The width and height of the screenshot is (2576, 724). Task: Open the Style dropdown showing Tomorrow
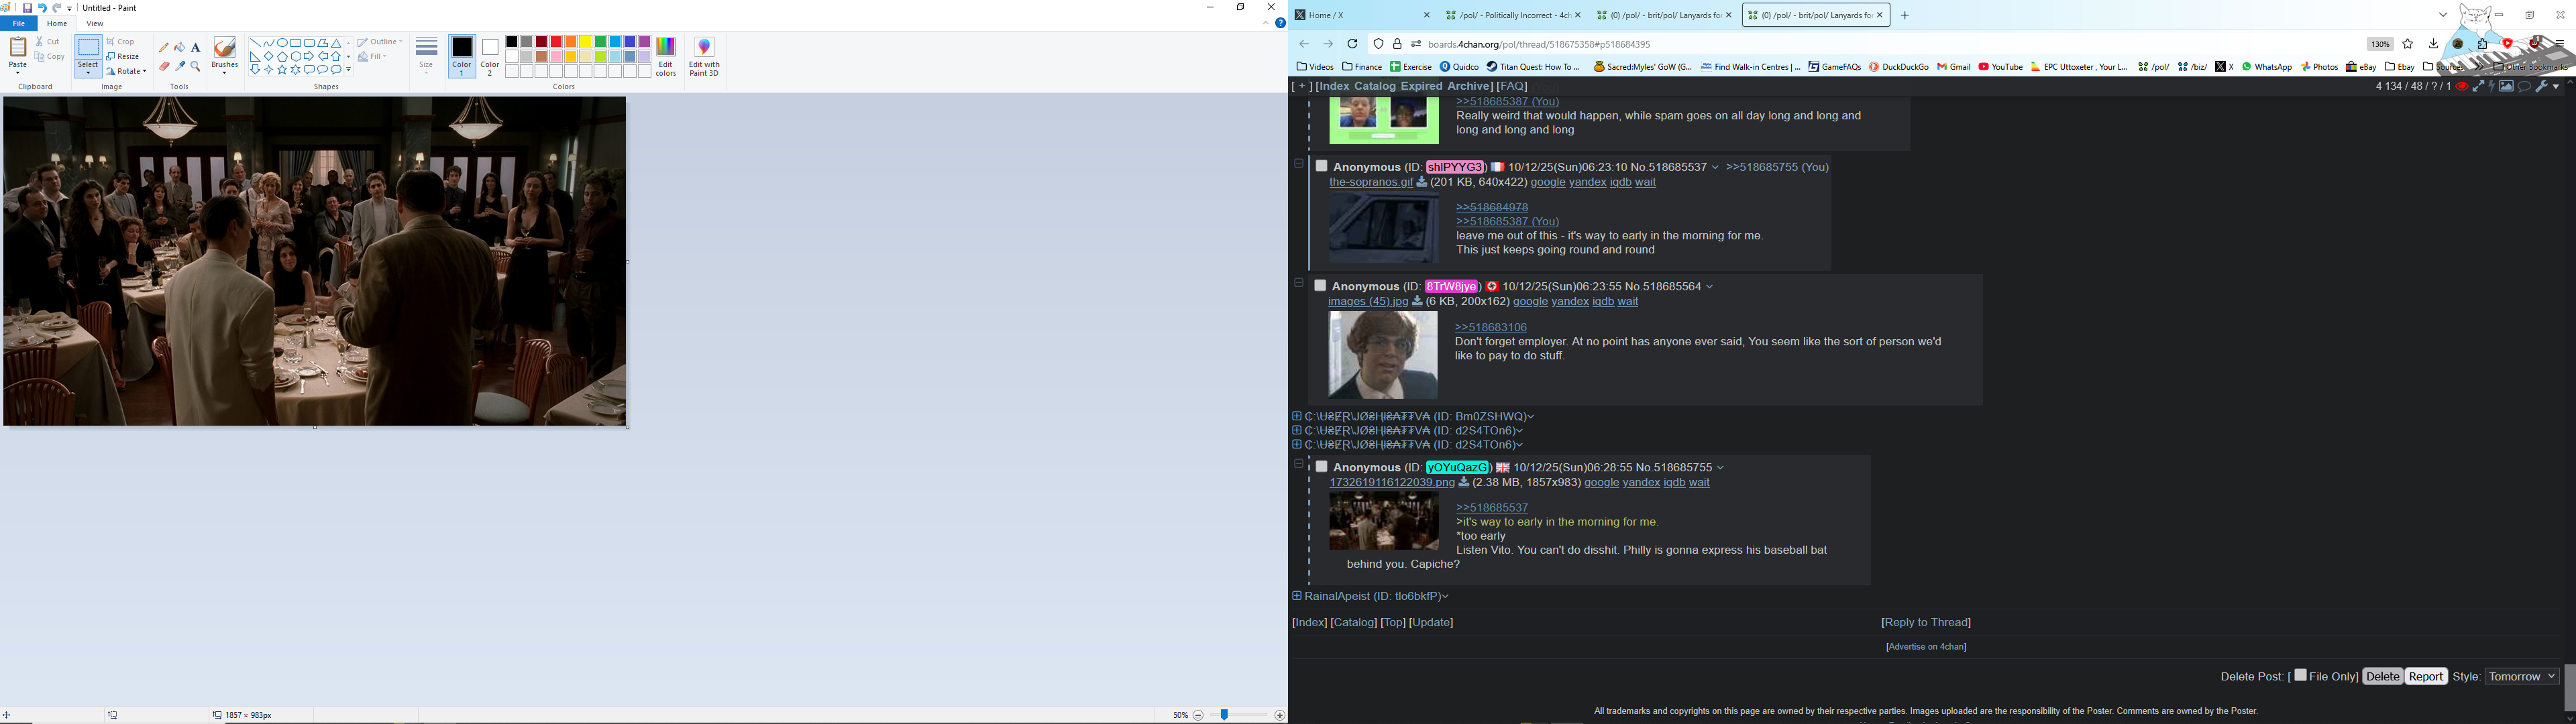click(x=2521, y=677)
